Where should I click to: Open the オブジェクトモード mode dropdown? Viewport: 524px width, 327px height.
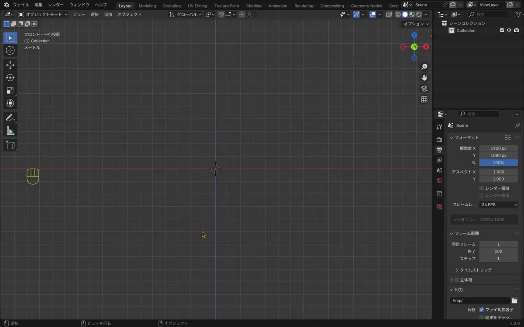tap(43, 14)
